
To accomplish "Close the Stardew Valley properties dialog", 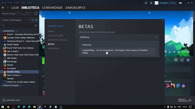I will (x=162, y=21).
